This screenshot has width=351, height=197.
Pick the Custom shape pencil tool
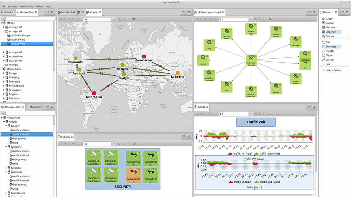tap(328, 60)
